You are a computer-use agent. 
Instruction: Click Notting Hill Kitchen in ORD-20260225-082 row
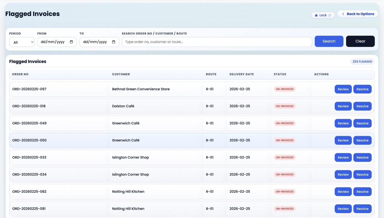pyautogui.click(x=128, y=191)
